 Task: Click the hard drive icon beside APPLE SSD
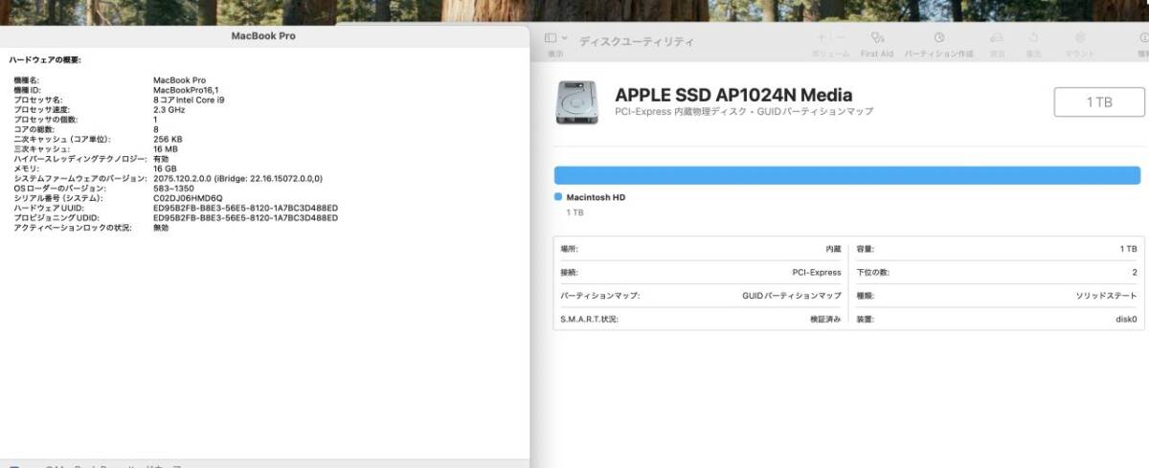(x=578, y=102)
